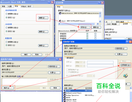Click the help icon in 启动权限 title bar
Screen dimensions: 132x102
pos(99,3)
